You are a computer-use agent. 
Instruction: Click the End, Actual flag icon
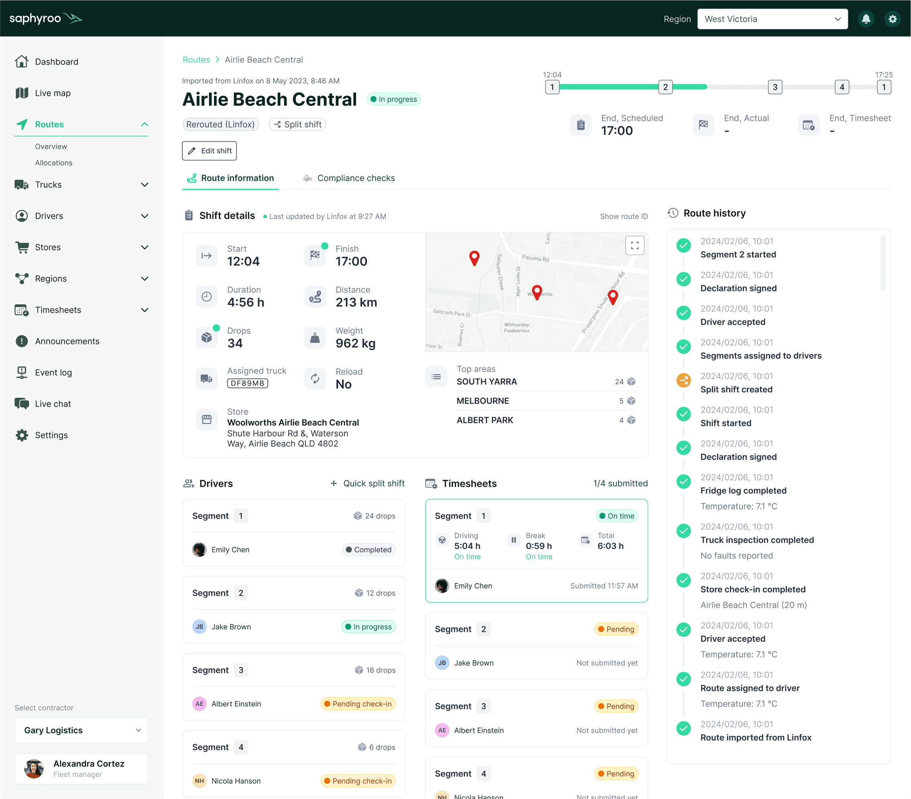[703, 125]
